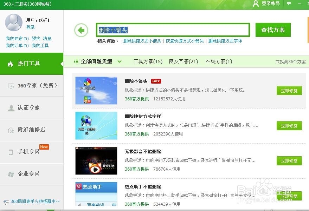Open 360专家（免费） in the sidebar
The image size is (309, 211).
[32, 86]
